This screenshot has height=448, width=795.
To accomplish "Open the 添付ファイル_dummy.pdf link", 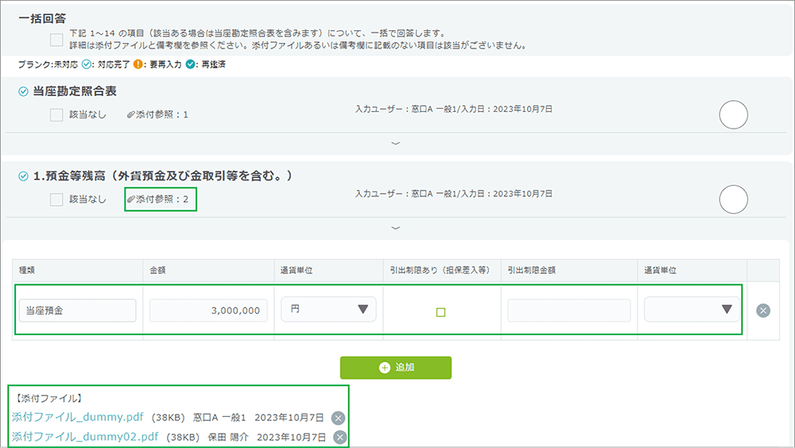I will [76, 418].
